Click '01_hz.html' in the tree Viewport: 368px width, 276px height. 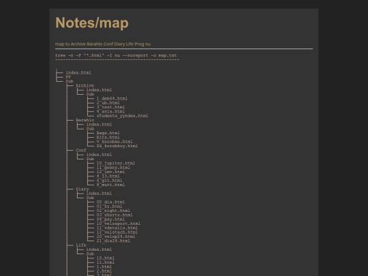109,206
